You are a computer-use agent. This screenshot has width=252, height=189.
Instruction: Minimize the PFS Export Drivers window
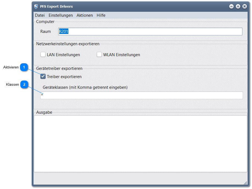[x=231, y=6]
